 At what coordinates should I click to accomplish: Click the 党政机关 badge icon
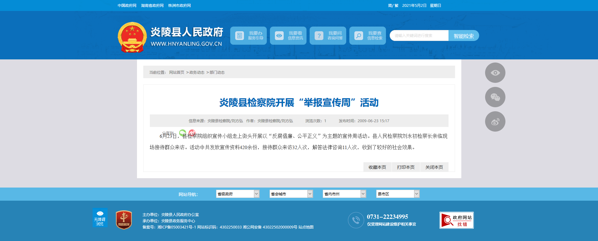124,220
